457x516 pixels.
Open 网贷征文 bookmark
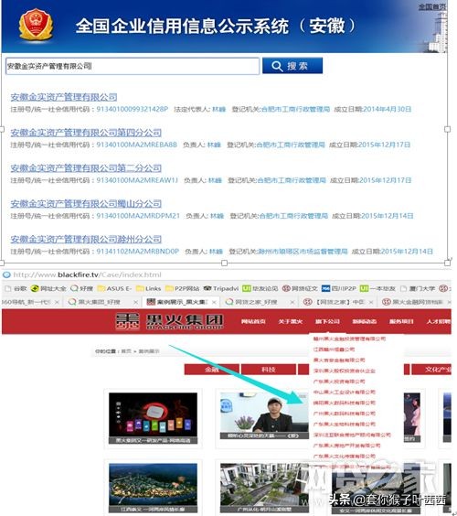300,288
